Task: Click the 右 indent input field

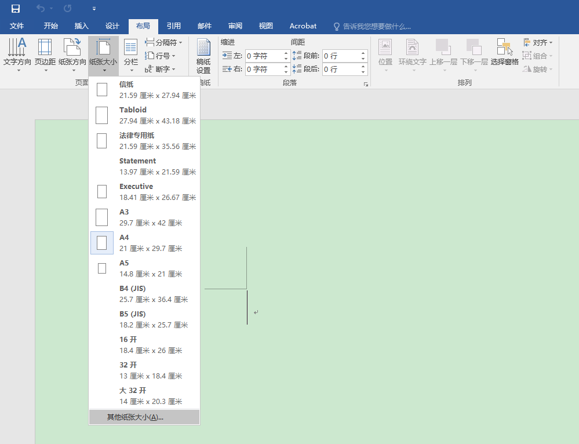Action: (x=264, y=69)
